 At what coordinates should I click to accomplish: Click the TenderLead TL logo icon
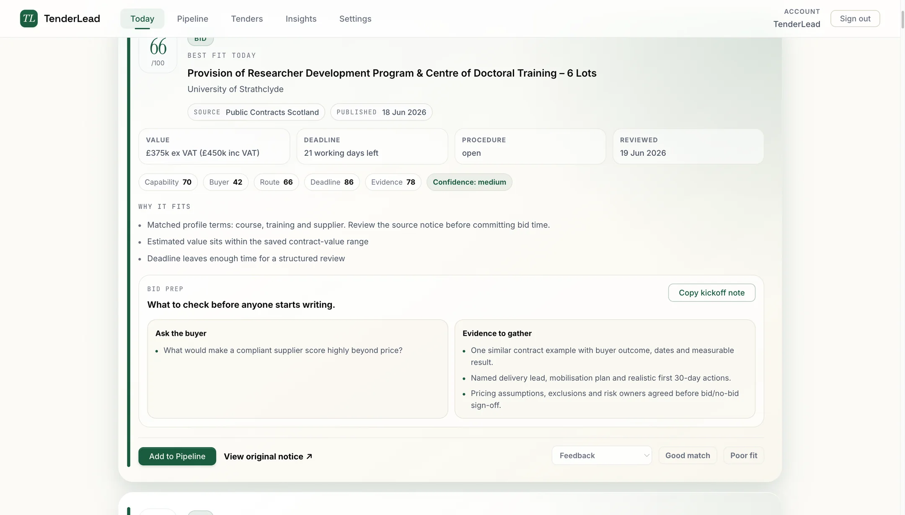(28, 18)
